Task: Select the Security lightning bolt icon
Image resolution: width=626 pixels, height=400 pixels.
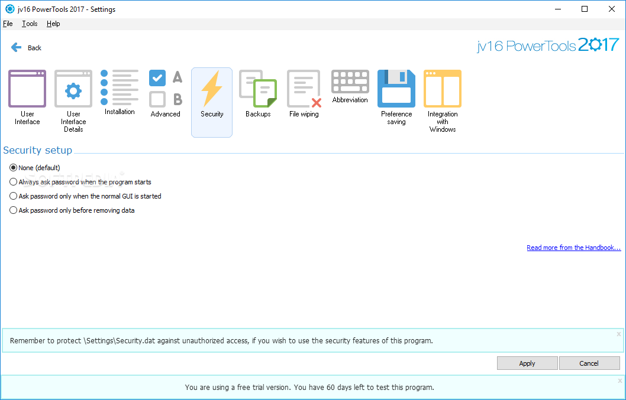Action: pyautogui.click(x=212, y=89)
